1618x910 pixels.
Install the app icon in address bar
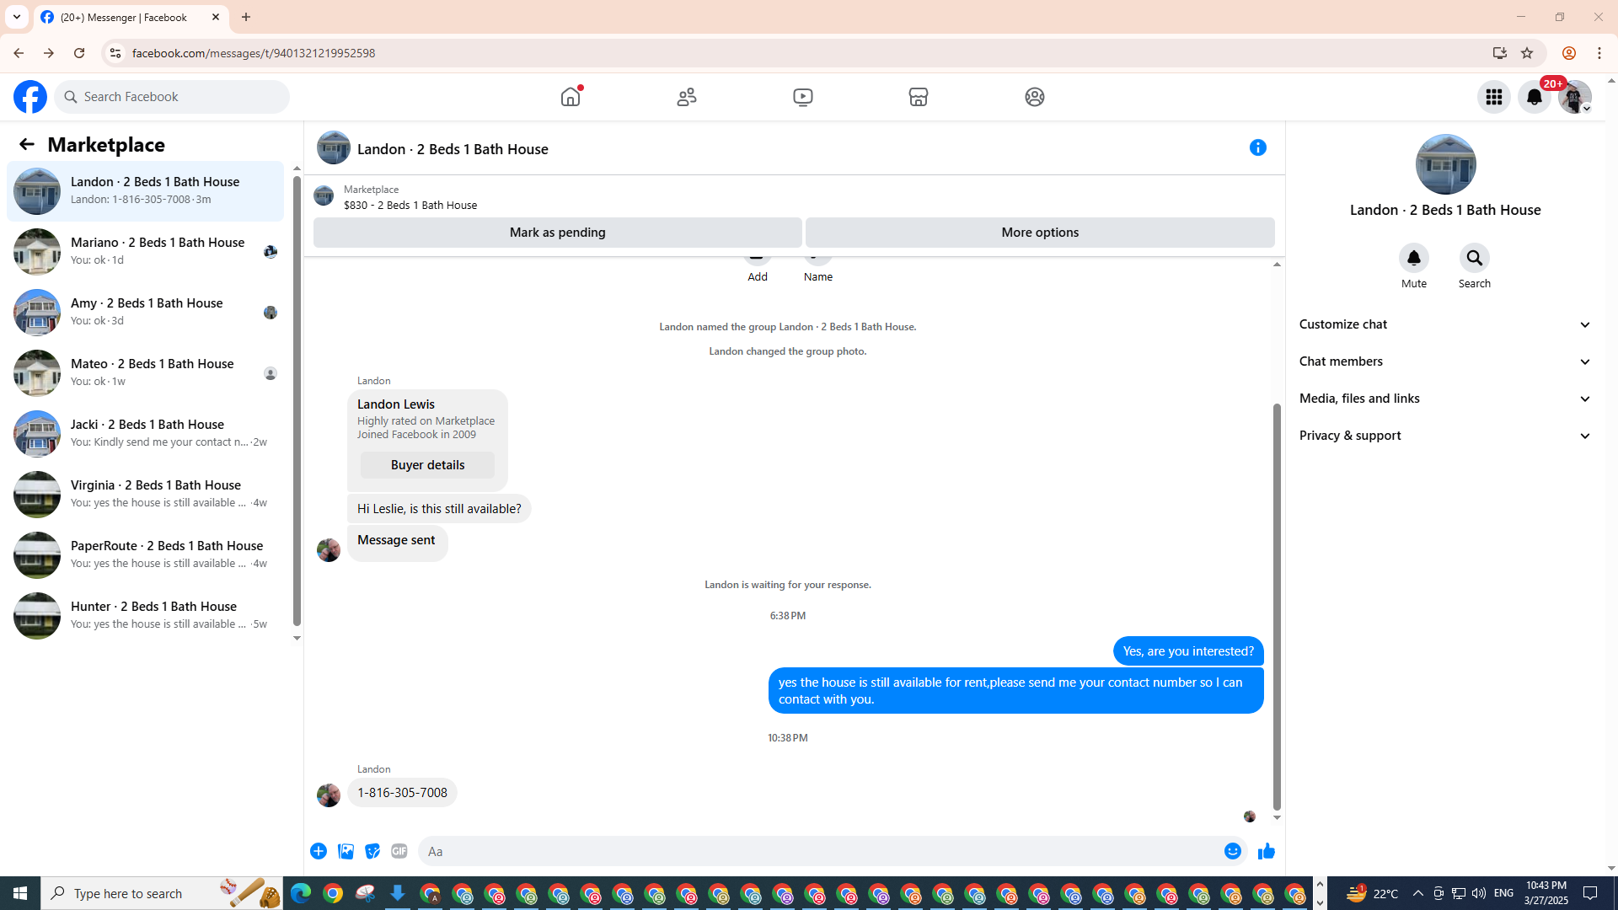(x=1499, y=53)
